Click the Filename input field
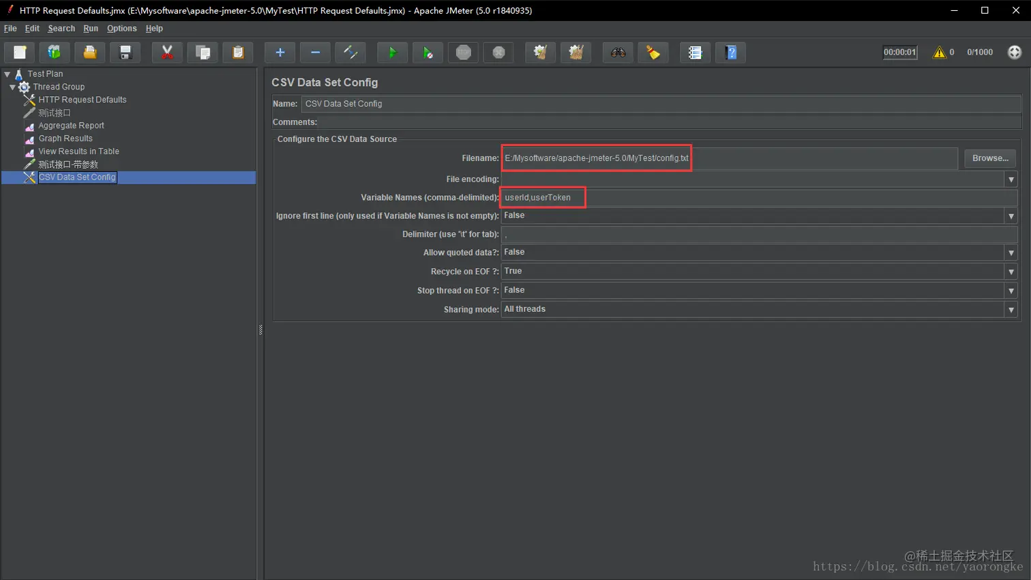The height and width of the screenshot is (580, 1031). (x=730, y=158)
